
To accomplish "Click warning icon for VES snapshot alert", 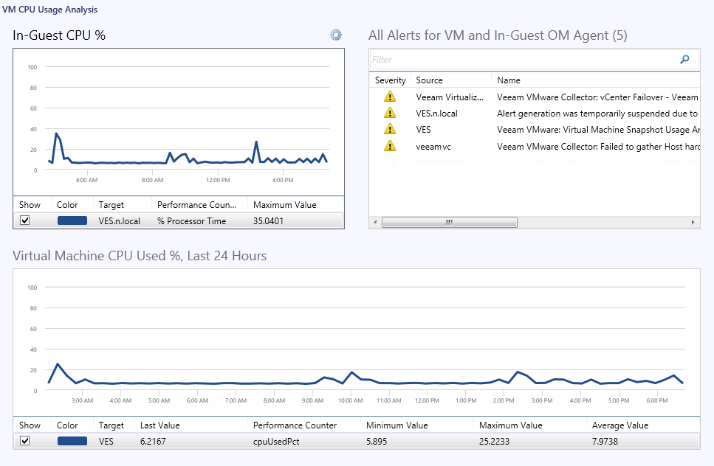I will tap(389, 130).
